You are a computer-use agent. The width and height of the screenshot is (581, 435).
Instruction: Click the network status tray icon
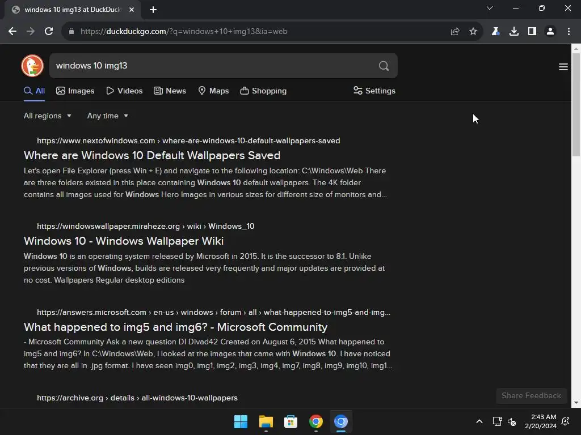pos(497,421)
